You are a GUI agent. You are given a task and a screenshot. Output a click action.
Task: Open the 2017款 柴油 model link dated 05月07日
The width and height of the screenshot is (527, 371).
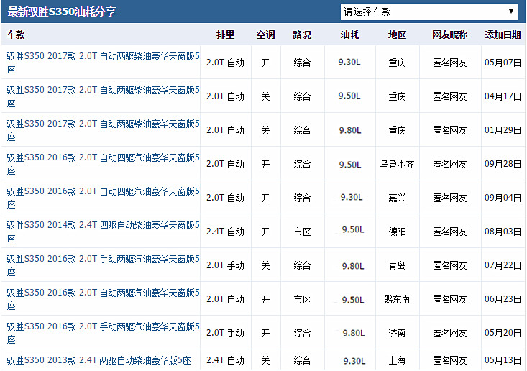click(x=104, y=63)
